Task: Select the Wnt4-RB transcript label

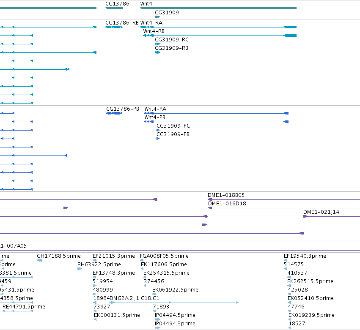Action: coord(154,31)
